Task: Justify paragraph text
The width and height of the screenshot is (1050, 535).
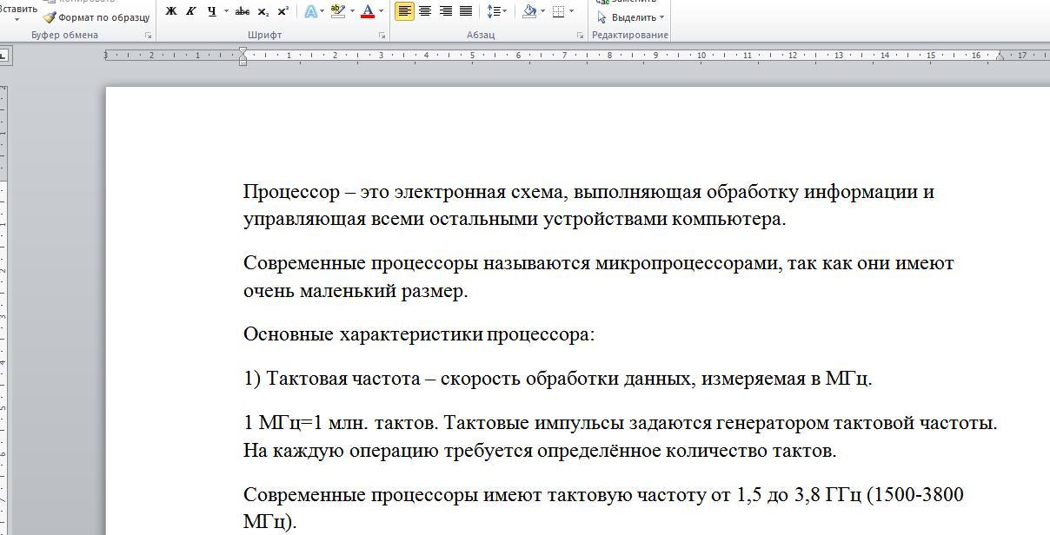Action: pyautogui.click(x=466, y=11)
